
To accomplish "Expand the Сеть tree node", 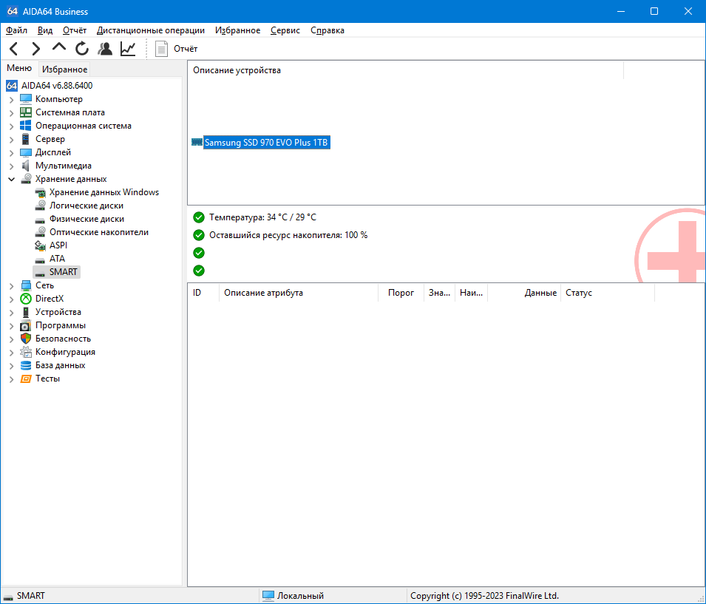I will pos(12,285).
